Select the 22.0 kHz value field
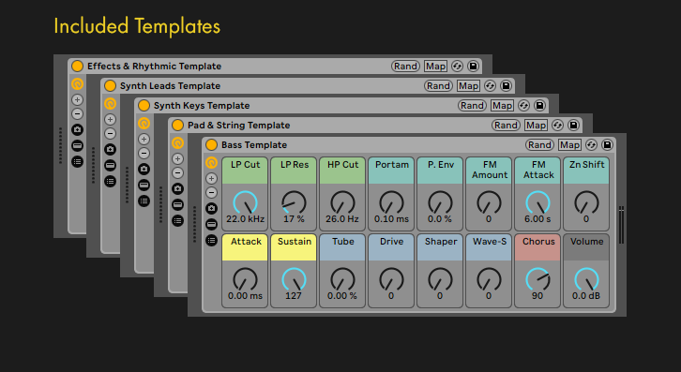The height and width of the screenshot is (372, 681). [246, 218]
